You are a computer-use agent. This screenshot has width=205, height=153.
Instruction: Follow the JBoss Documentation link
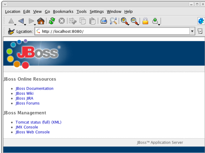point(34,88)
